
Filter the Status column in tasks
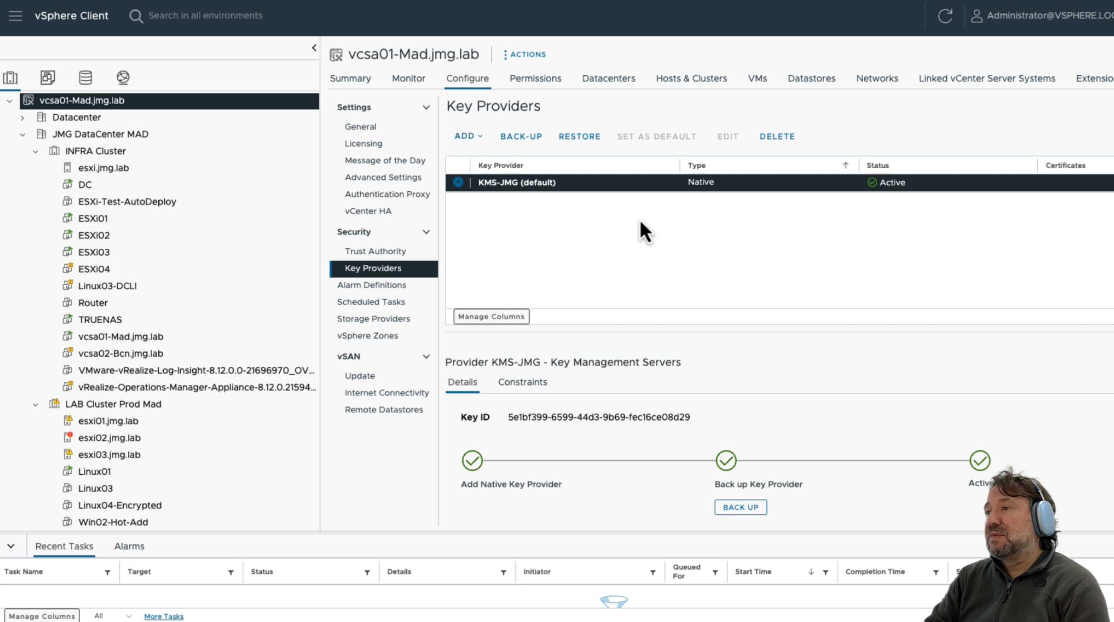(x=367, y=572)
